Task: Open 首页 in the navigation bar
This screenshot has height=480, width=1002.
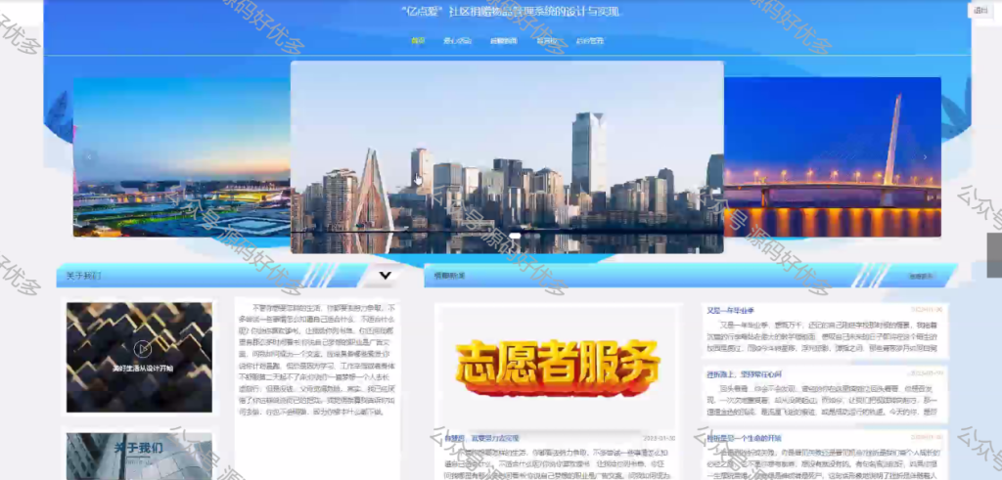Action: 418,41
